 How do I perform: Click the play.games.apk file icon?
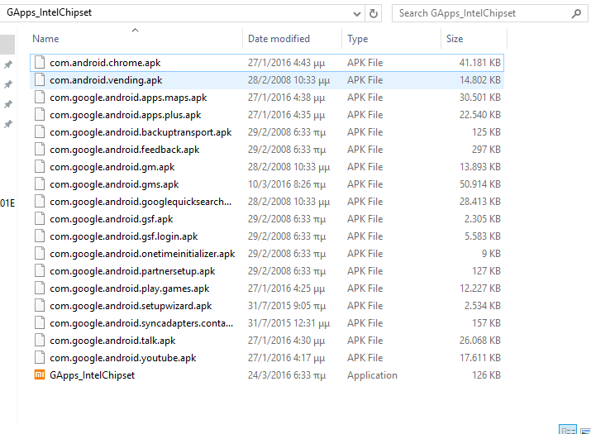pos(40,288)
